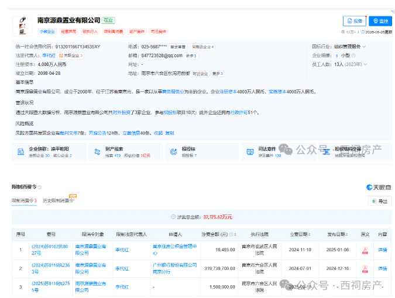Click the 天眼查 logo above the table

379,187
